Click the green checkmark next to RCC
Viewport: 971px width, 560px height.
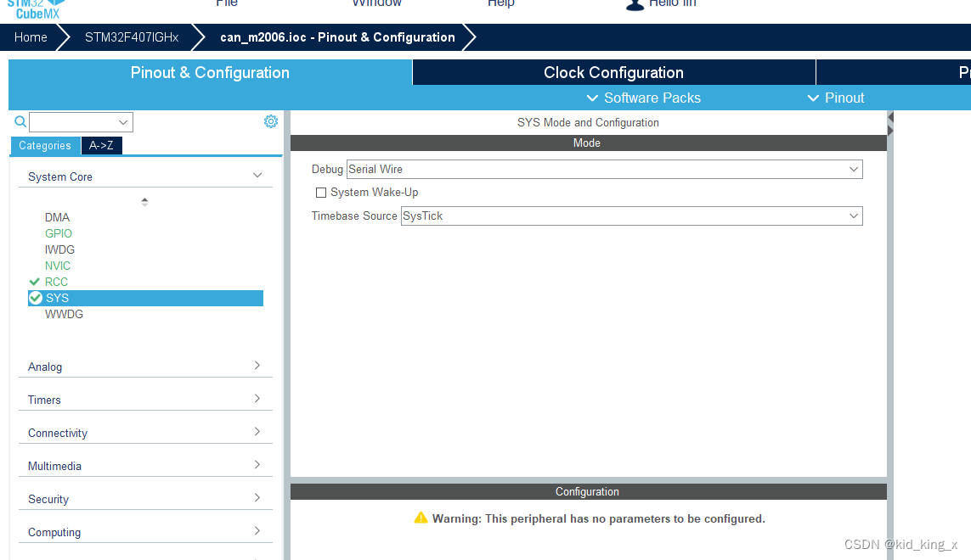[x=35, y=282]
